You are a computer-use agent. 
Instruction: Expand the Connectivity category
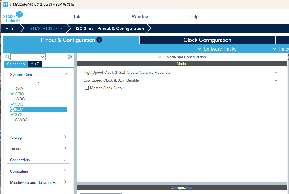click(39, 160)
